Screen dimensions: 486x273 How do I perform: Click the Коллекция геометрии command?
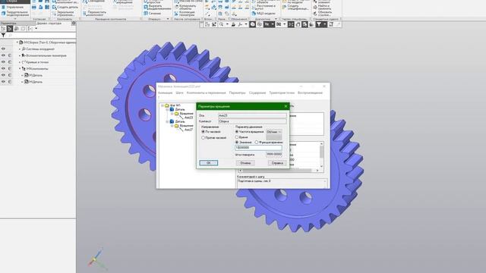tap(185, 14)
